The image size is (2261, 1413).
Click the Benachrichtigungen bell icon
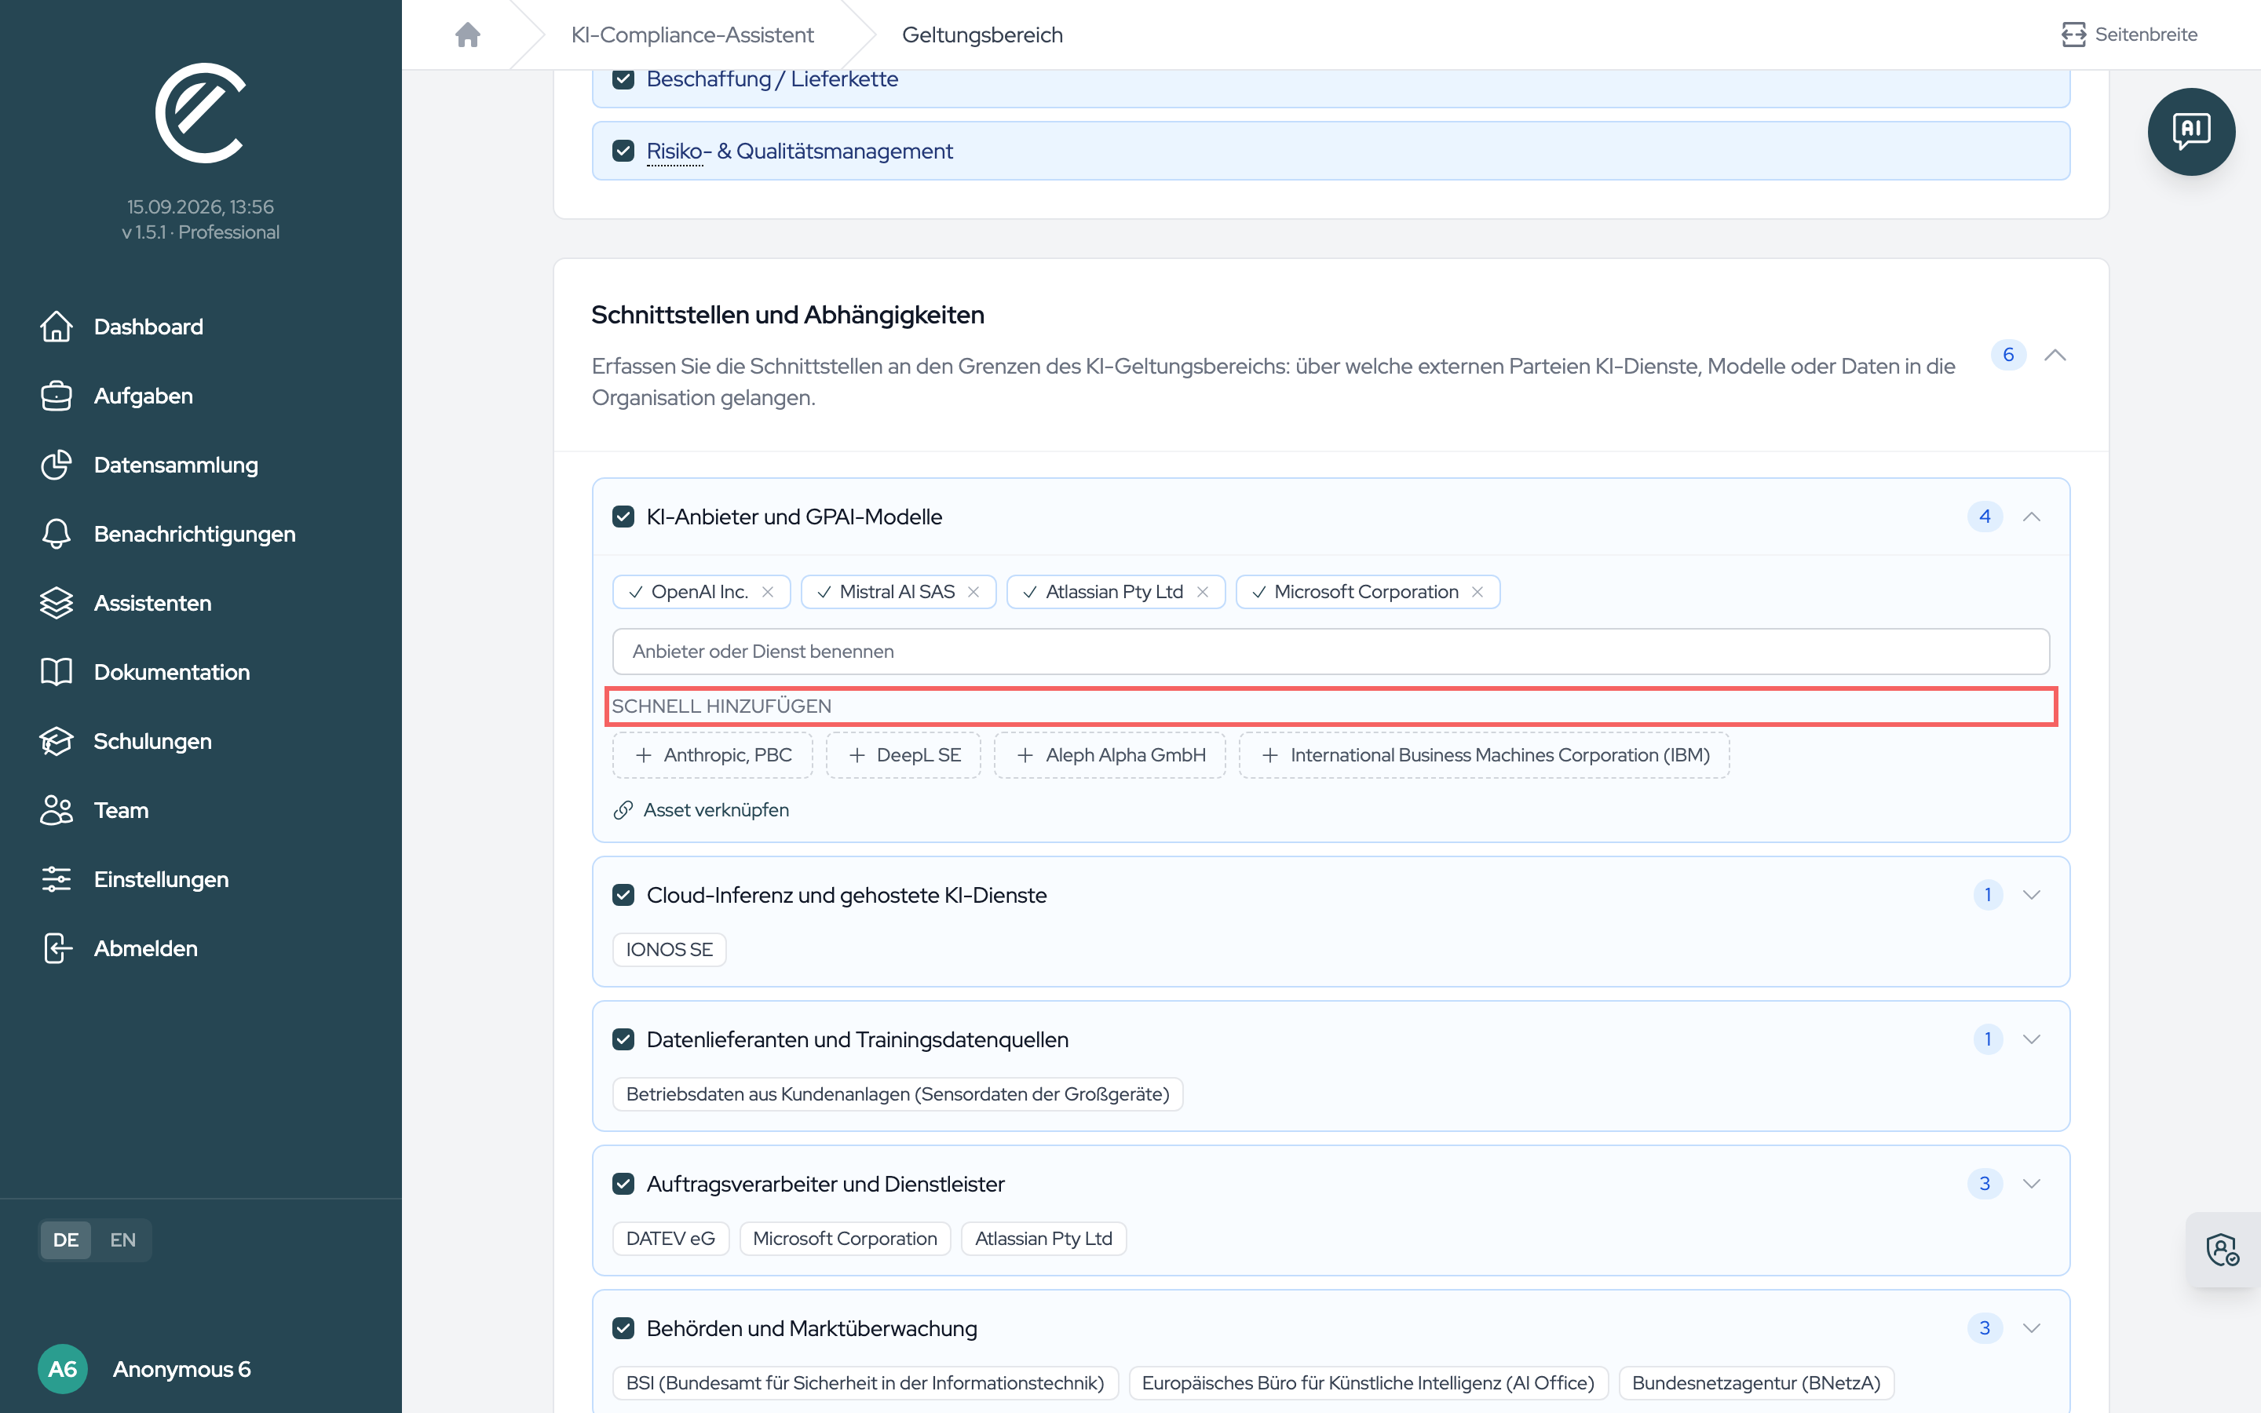point(56,534)
